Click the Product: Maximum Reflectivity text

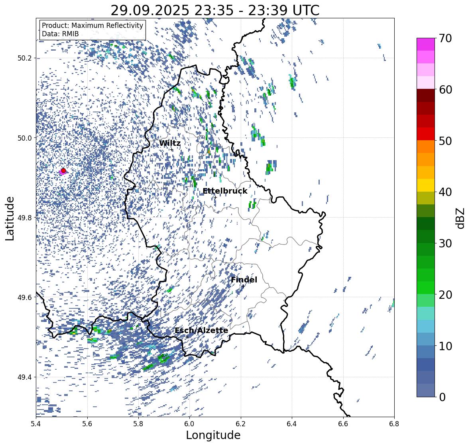pyautogui.click(x=92, y=25)
